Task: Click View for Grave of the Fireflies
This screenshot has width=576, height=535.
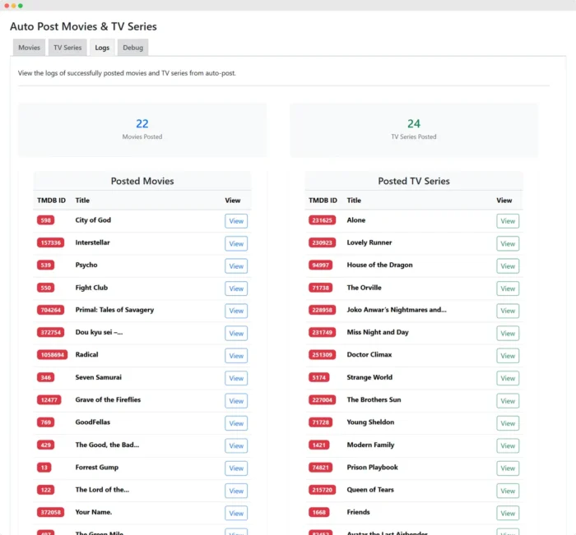Action: coord(236,401)
